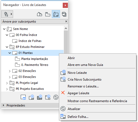Choose Apagar Leiaute in the context menu
Screen dimensions: 138x122
click(78, 93)
